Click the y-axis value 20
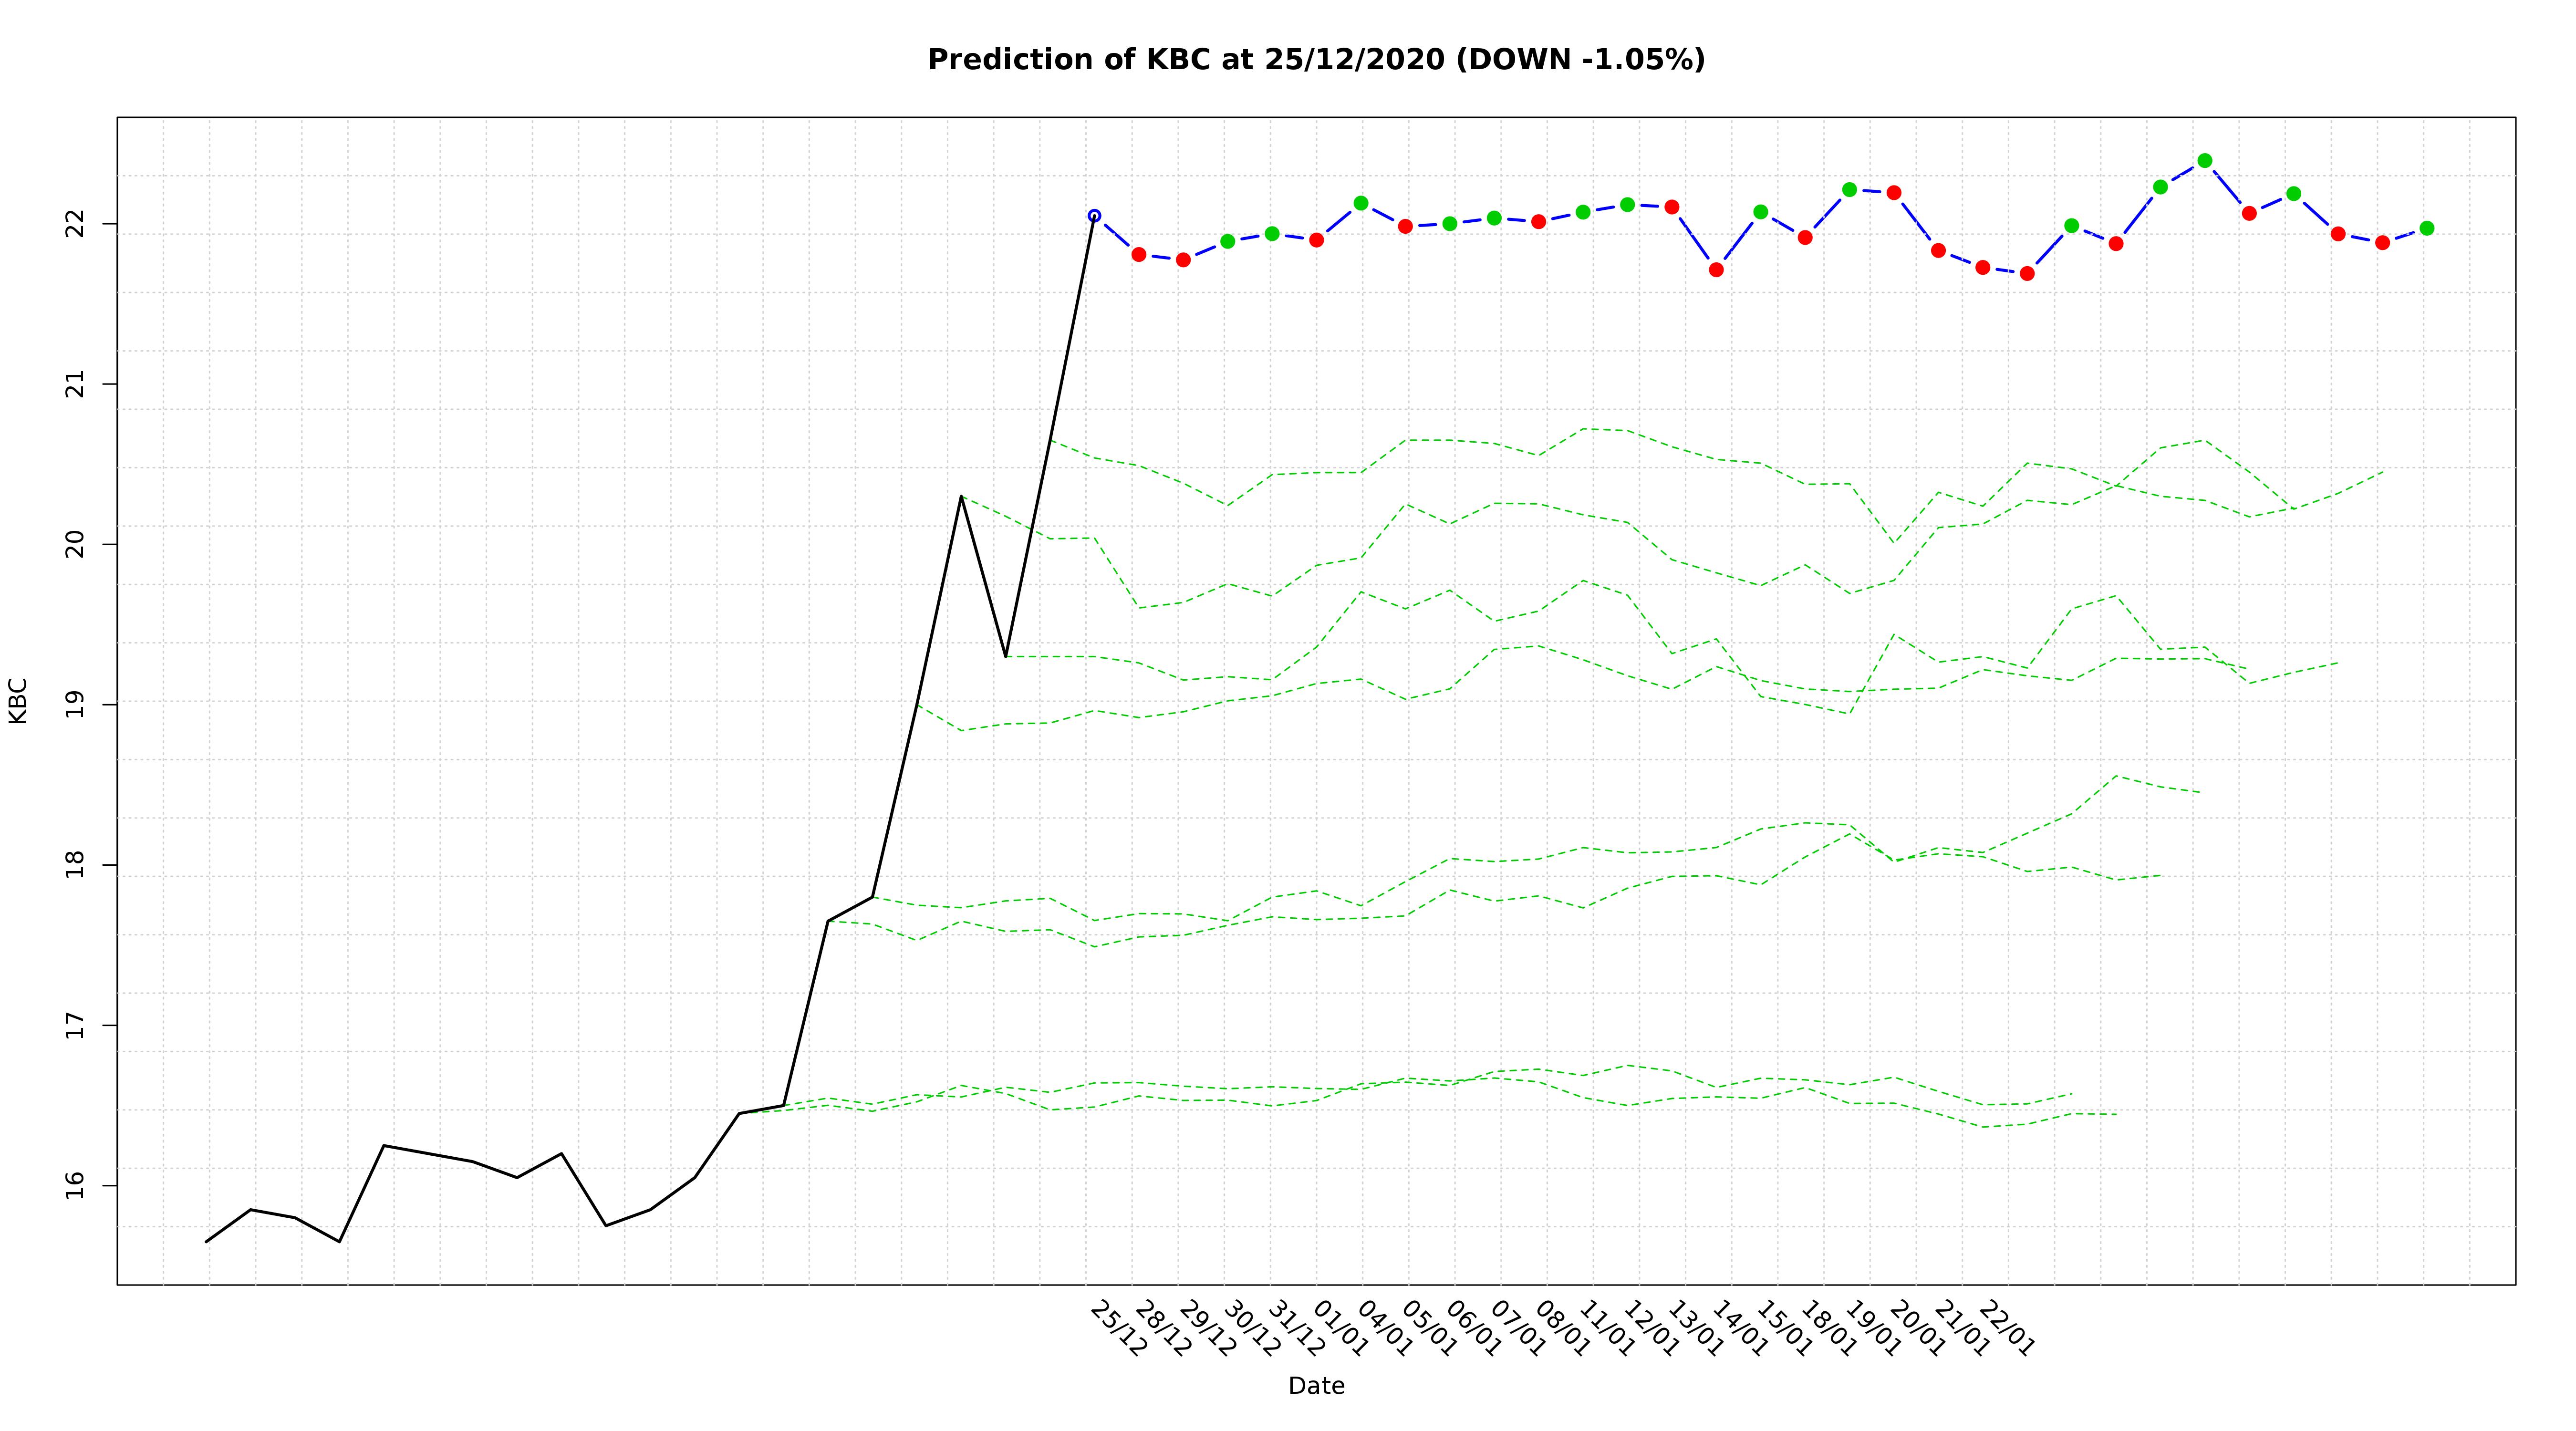 click(76, 544)
